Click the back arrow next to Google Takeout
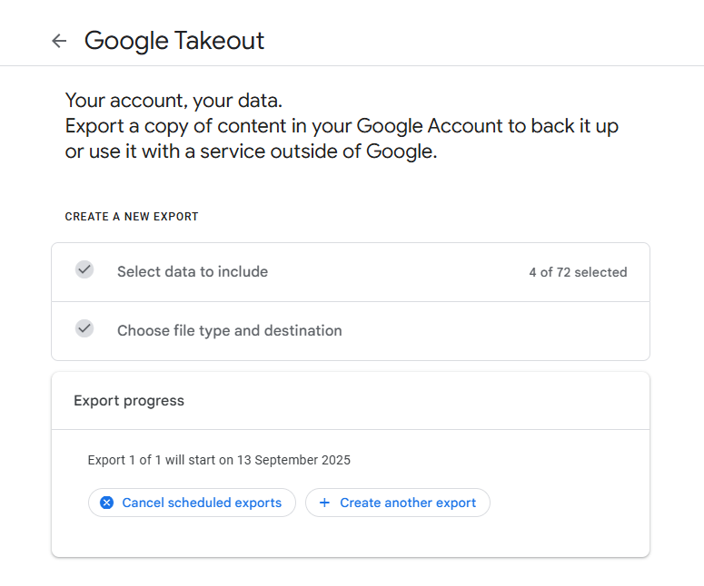 pyautogui.click(x=59, y=41)
